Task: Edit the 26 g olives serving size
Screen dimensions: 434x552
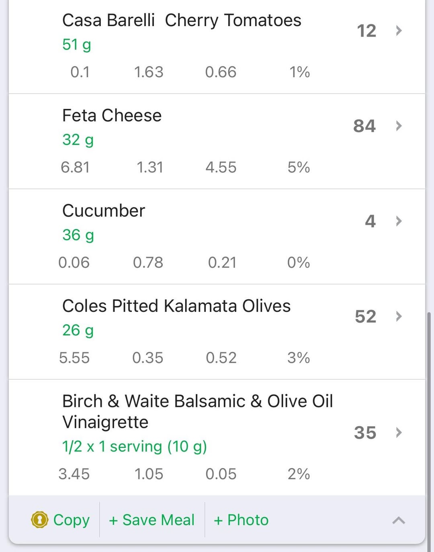Action: point(78,330)
